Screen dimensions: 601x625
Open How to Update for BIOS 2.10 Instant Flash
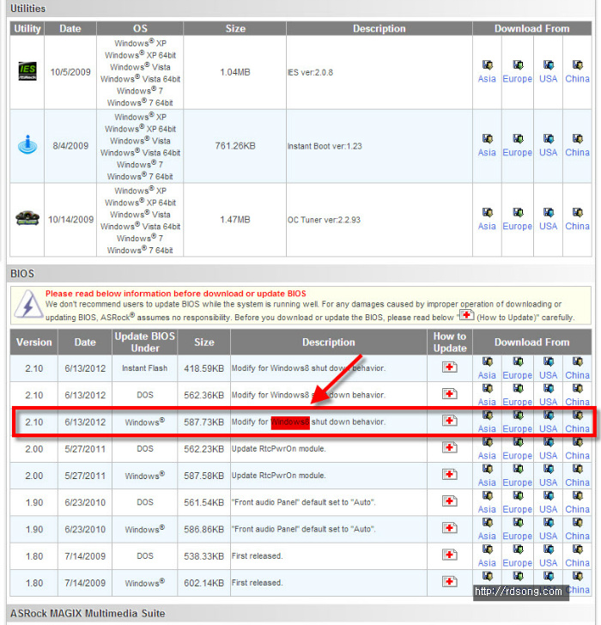point(449,367)
